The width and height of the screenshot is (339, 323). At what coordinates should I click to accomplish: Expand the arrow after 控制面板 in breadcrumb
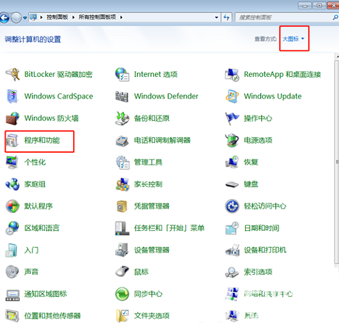74,18
